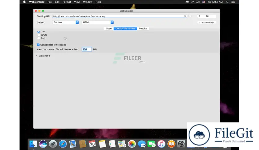Select the Output file format tab
Screen dimensions: 259x150
pos(125,29)
